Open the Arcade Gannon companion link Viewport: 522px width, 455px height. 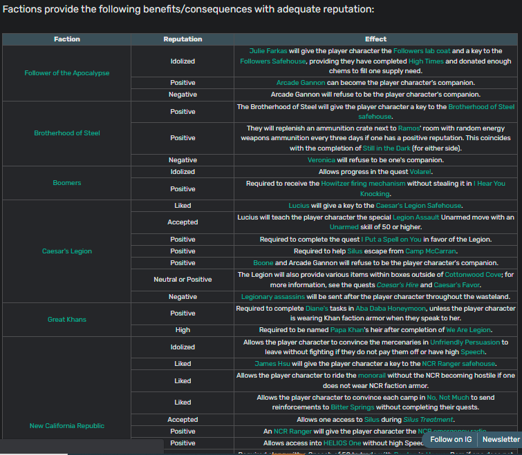coord(301,83)
